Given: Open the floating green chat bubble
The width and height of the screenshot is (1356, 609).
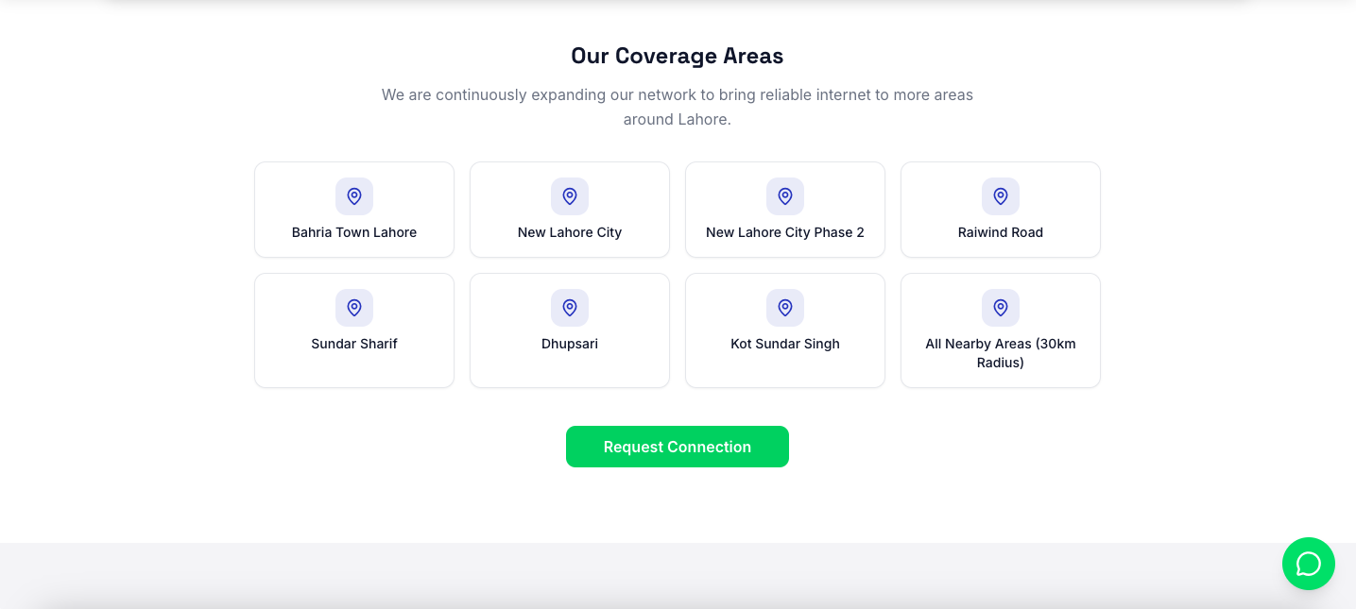Looking at the screenshot, I should (x=1309, y=564).
